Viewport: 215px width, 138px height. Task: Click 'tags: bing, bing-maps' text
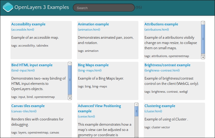coord(92,86)
